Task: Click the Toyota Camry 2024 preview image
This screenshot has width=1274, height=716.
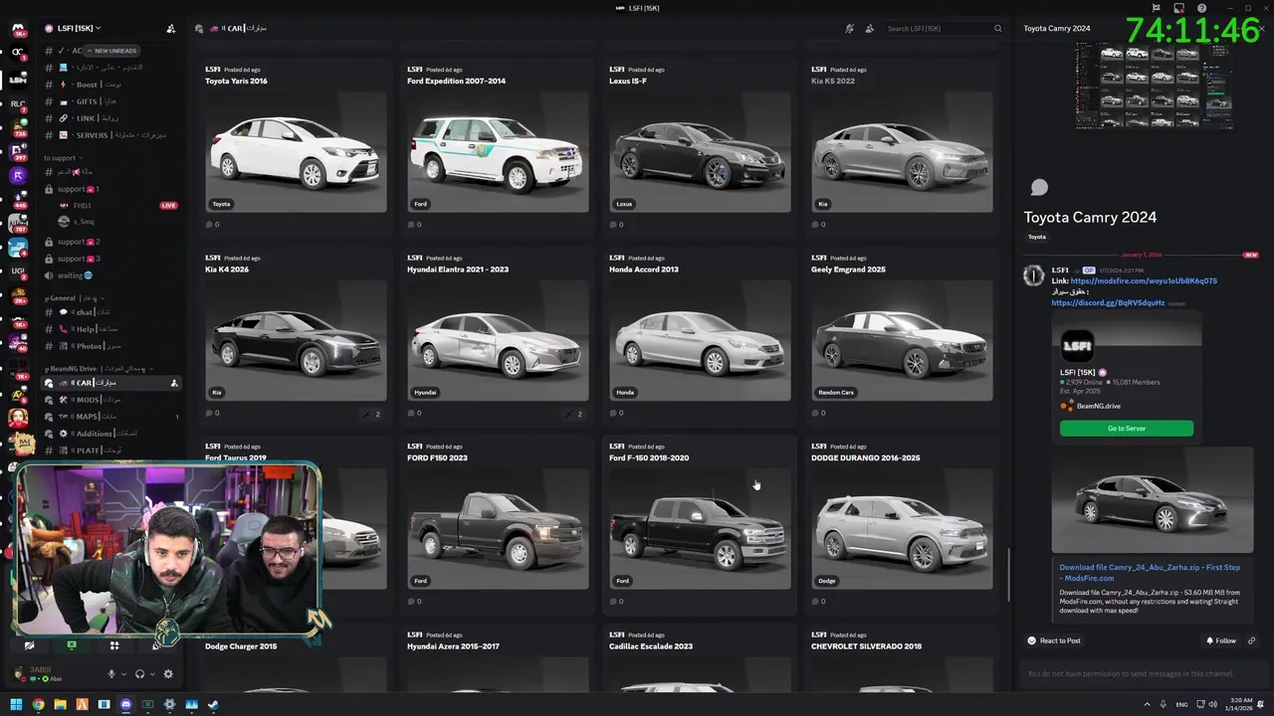Action: (1152, 500)
